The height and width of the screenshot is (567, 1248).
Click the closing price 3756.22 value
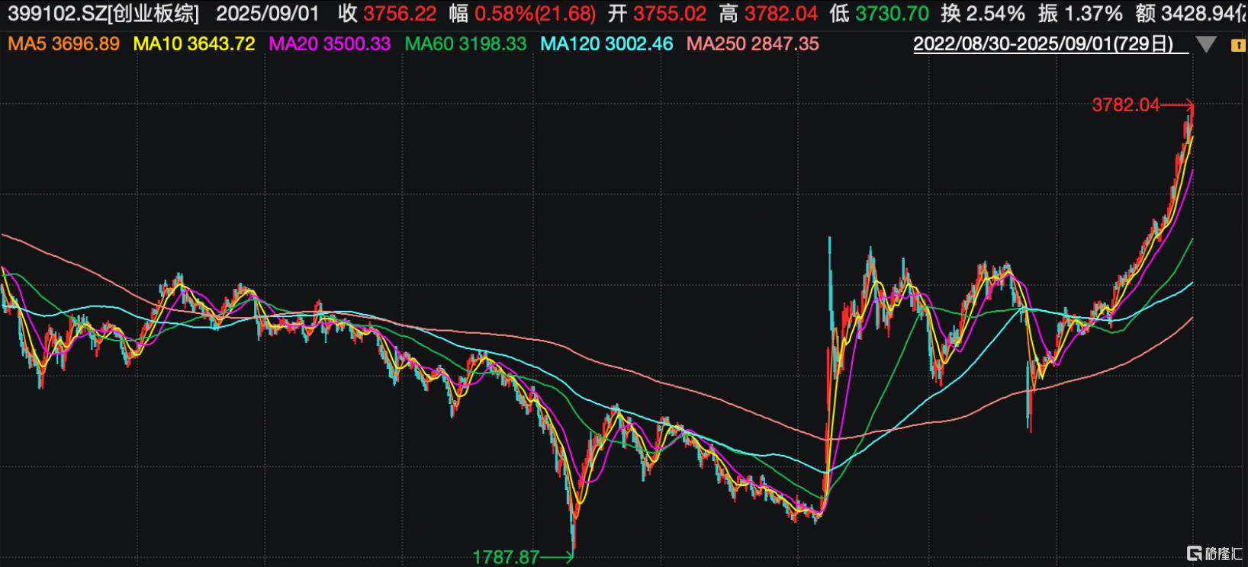[399, 14]
